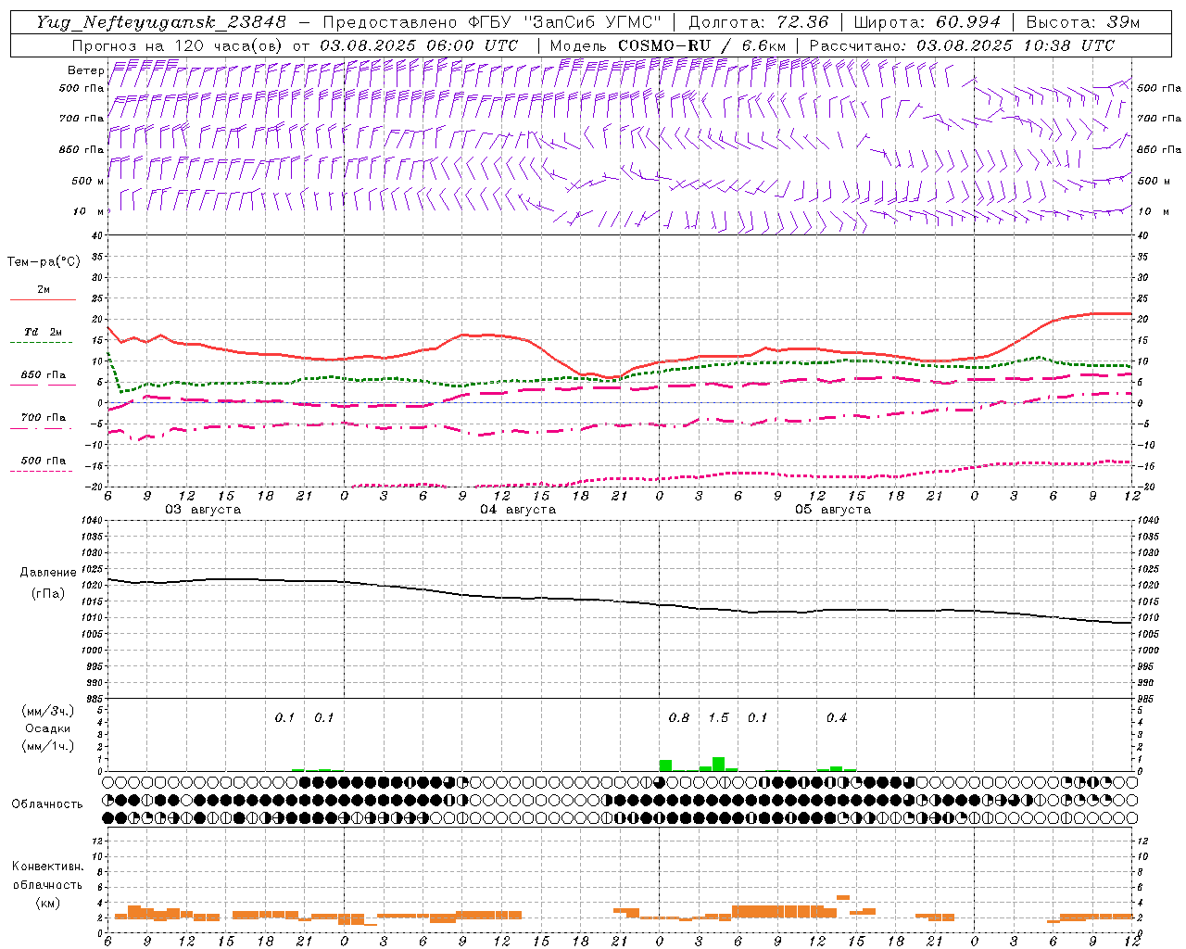Click the text "Предоставлено ФГБУ ЗапСиб УГМС"
Screen dimensions: 1186x949
[491, 21]
